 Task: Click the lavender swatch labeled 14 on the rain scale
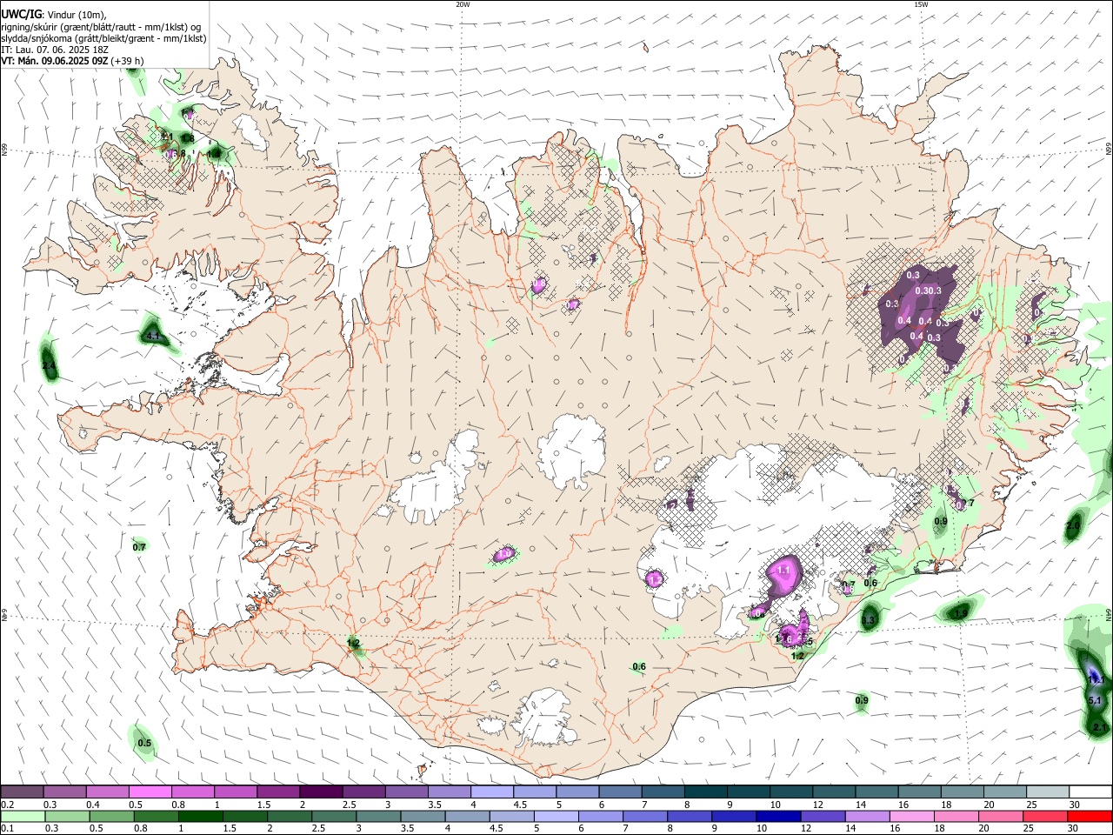tap(868, 817)
